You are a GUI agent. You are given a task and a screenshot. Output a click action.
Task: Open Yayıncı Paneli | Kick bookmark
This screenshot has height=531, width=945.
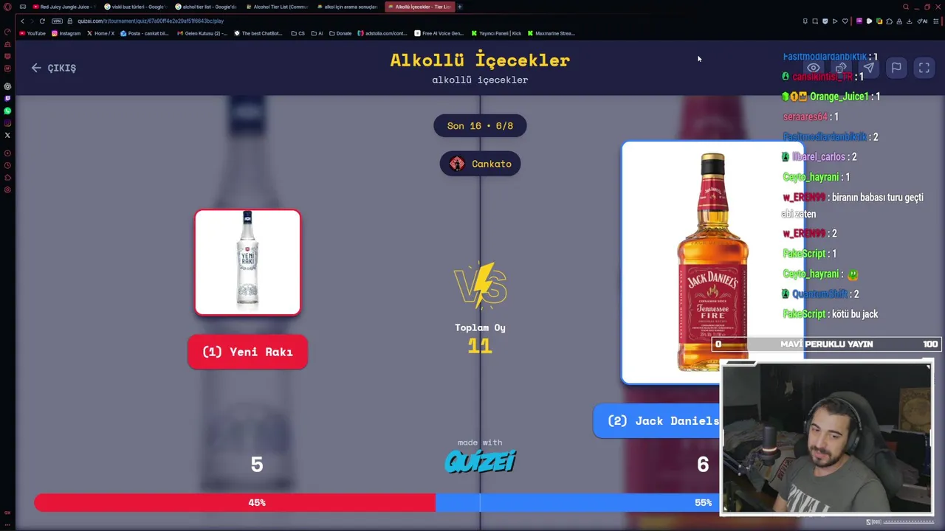[496, 33]
